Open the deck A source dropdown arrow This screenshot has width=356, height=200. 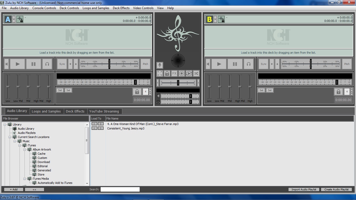coord(14,19)
